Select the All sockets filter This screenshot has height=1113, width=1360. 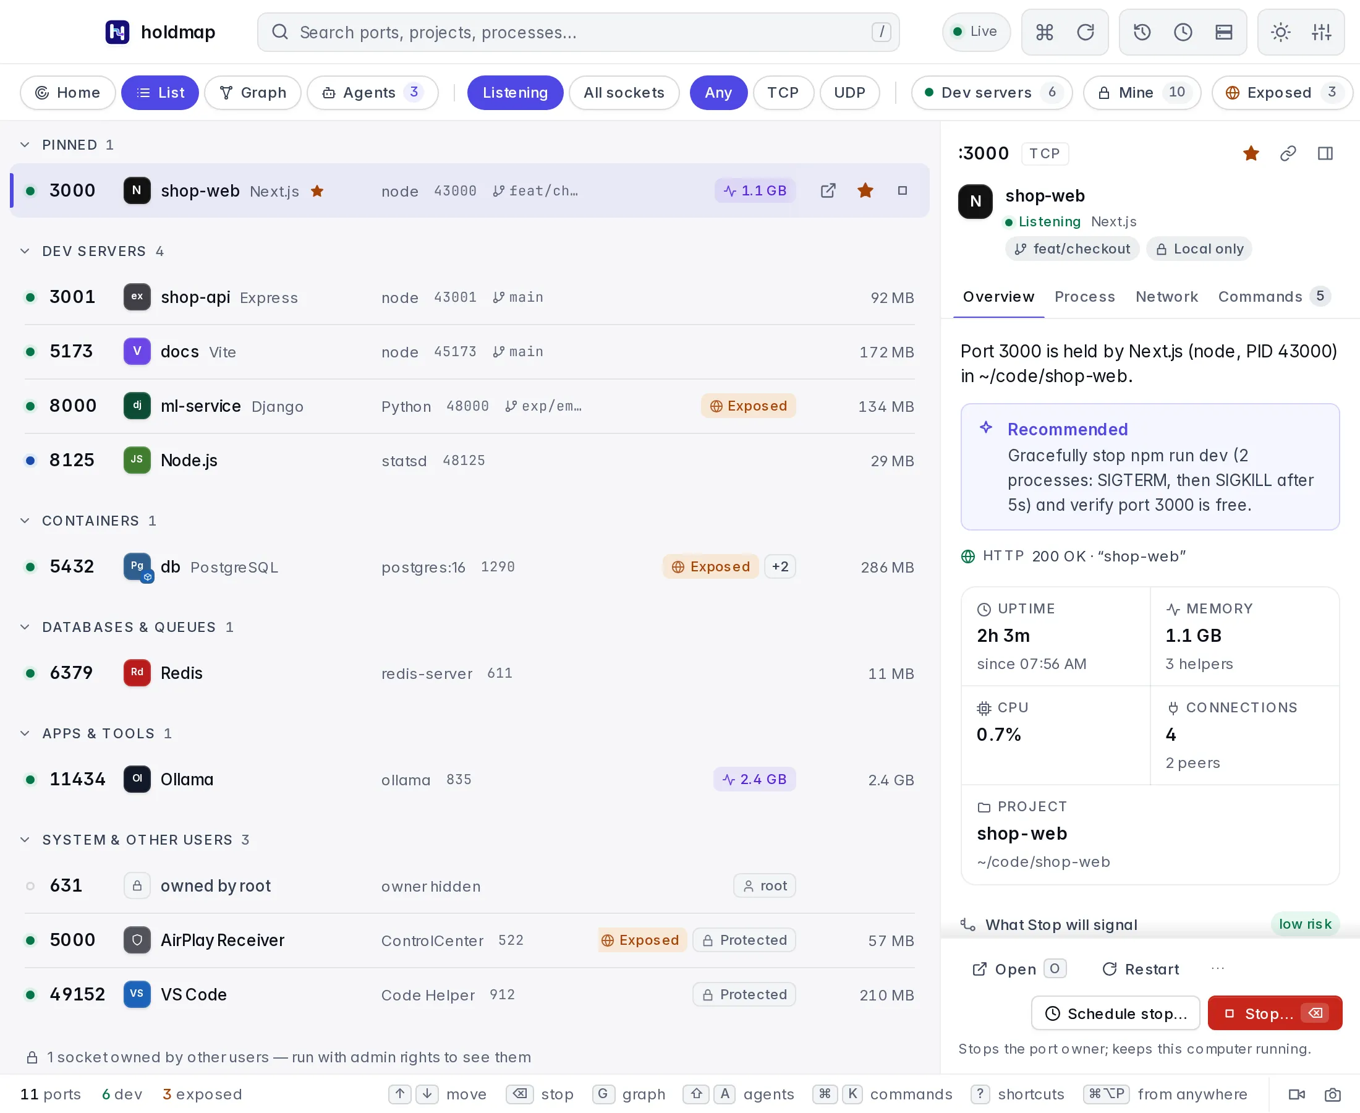[x=624, y=93]
